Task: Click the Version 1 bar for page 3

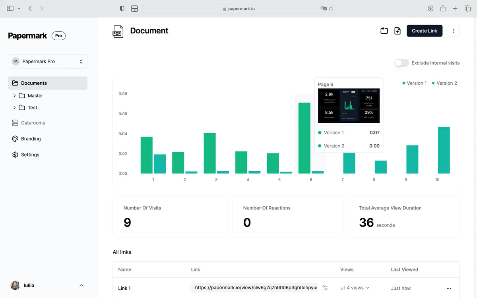Action: click(x=209, y=153)
